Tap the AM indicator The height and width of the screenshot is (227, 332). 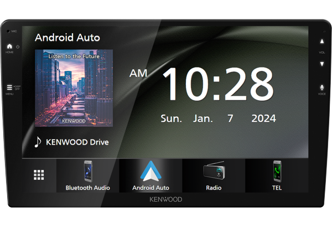[x=138, y=74]
